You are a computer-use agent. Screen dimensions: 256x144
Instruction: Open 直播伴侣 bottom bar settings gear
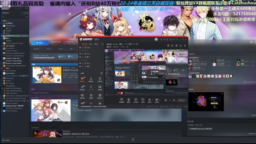click(x=174, y=100)
